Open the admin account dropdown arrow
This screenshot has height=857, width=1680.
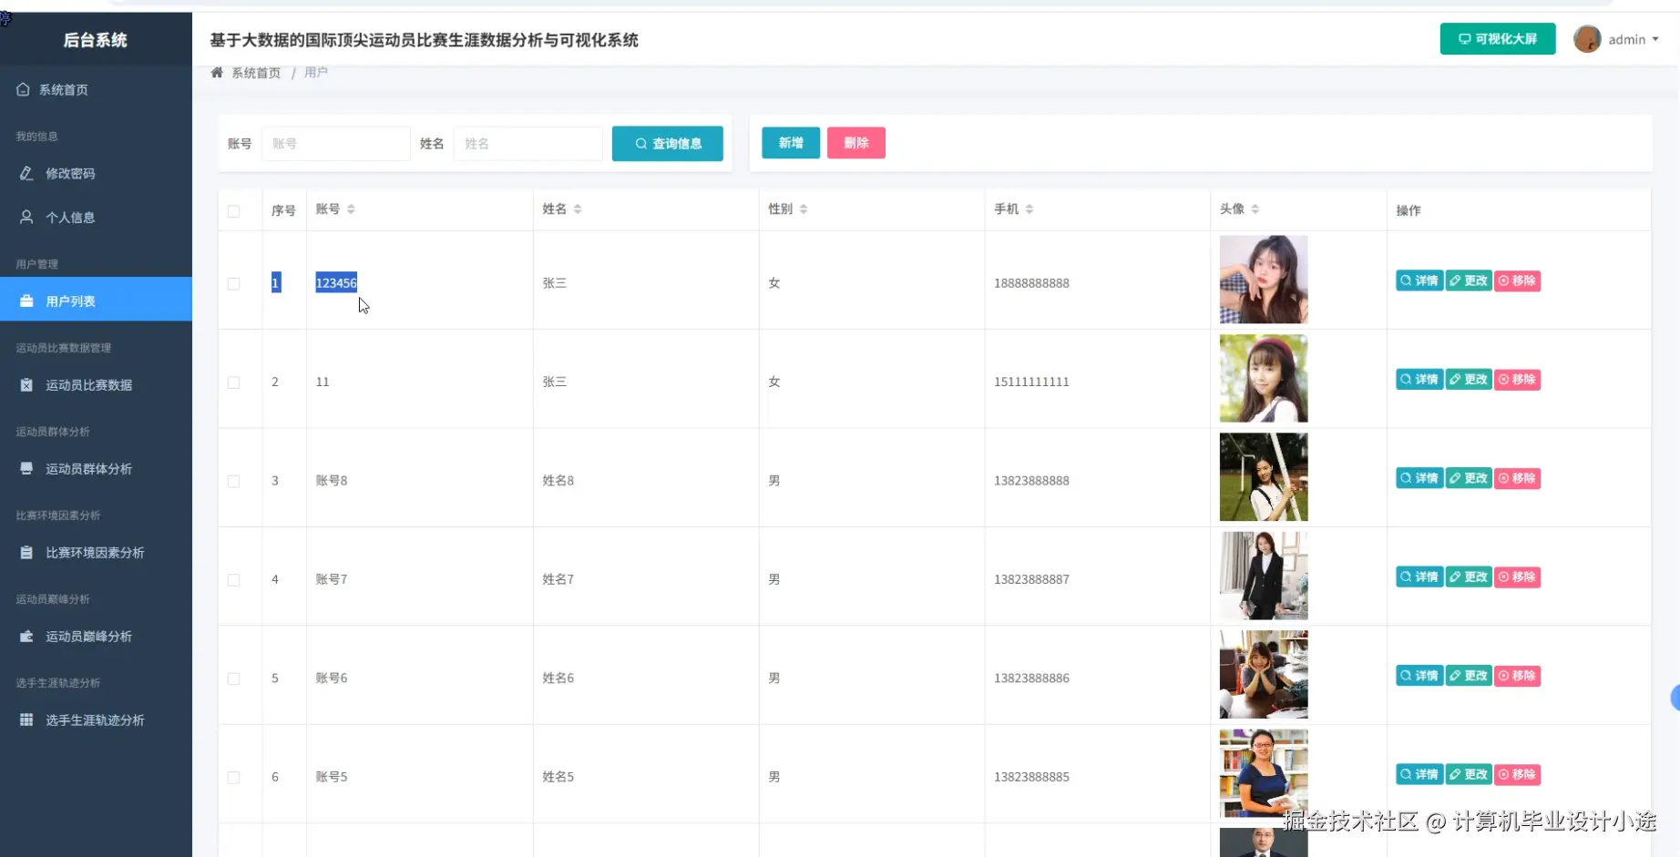(x=1655, y=39)
